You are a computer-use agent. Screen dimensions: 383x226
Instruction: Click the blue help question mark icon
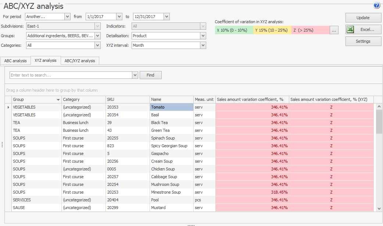[376, 6]
